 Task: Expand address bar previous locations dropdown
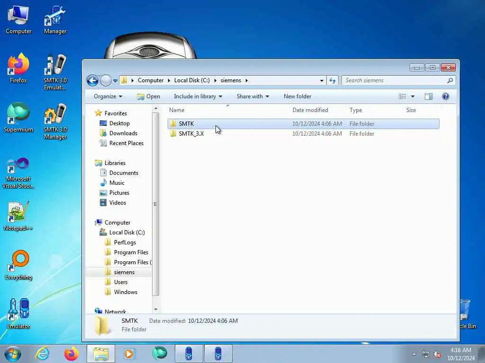[x=322, y=80]
